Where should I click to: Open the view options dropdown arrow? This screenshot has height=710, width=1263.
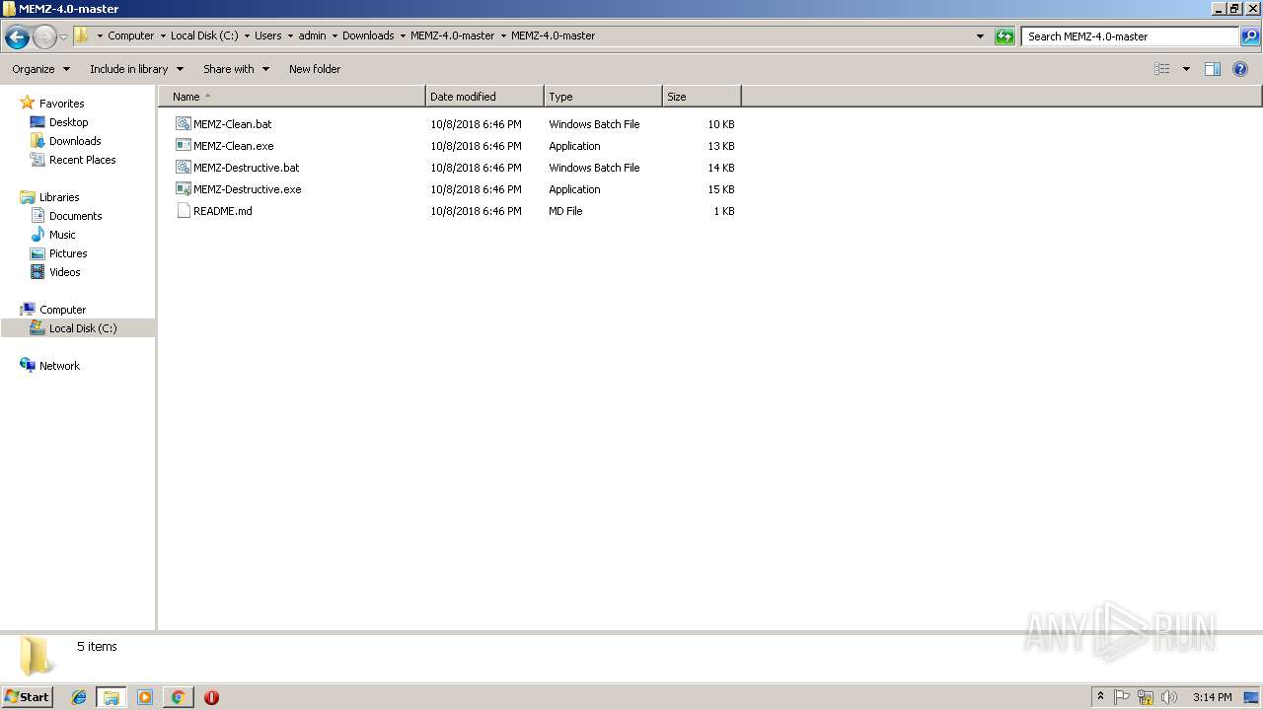click(x=1186, y=69)
